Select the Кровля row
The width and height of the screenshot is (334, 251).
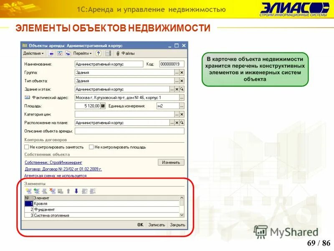pos(102,204)
